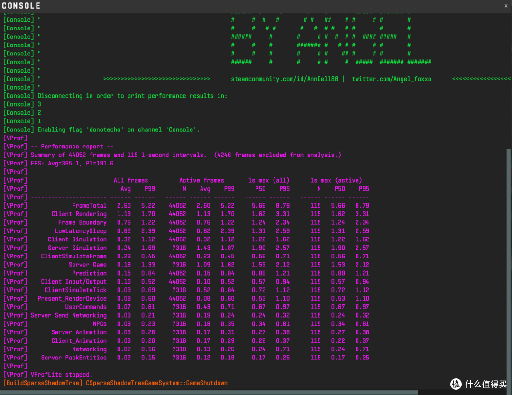Click the Server Game row label
Viewport: 512px width, 395px height.
88,265
